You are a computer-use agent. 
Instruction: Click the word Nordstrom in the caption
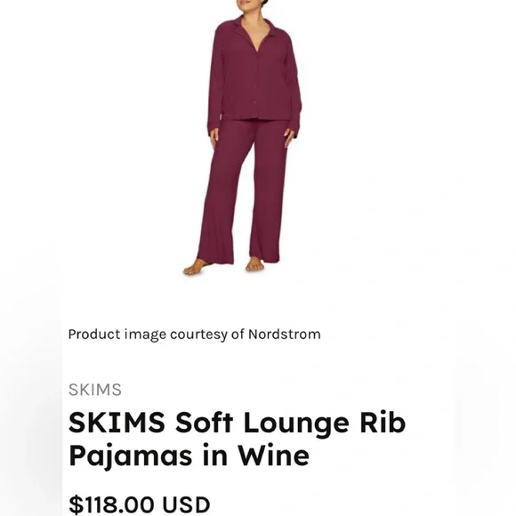tap(285, 334)
